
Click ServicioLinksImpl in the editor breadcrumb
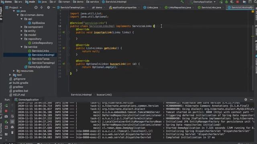pos(81,95)
